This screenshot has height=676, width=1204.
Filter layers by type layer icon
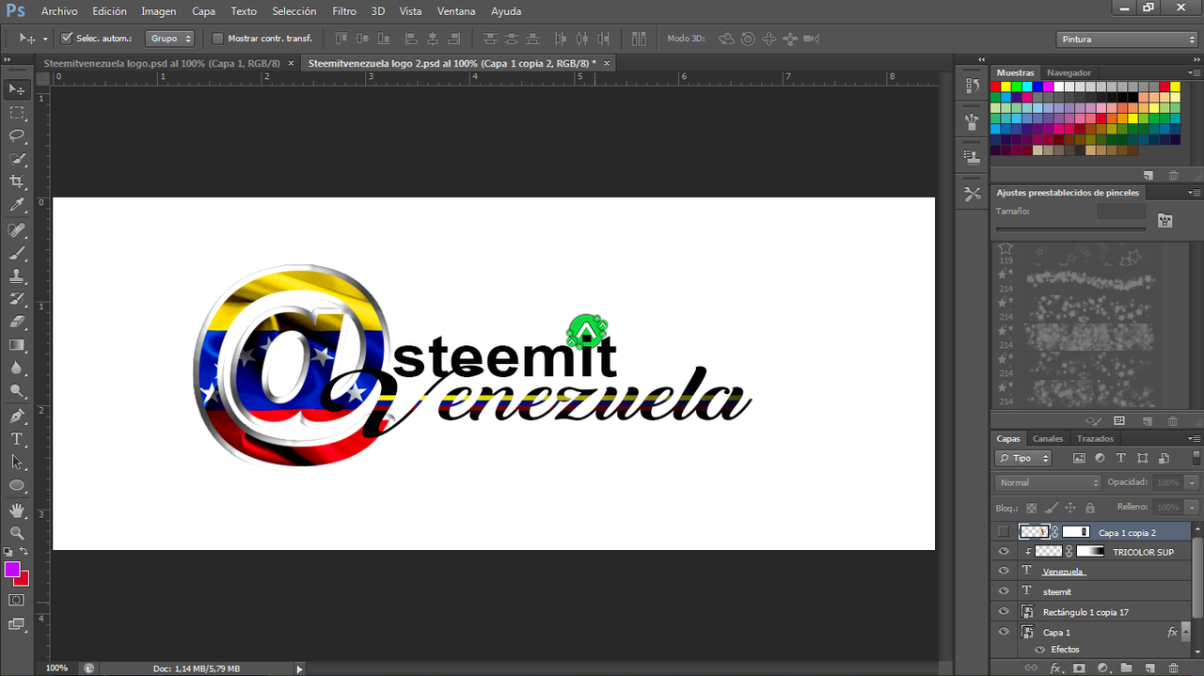tap(1121, 458)
